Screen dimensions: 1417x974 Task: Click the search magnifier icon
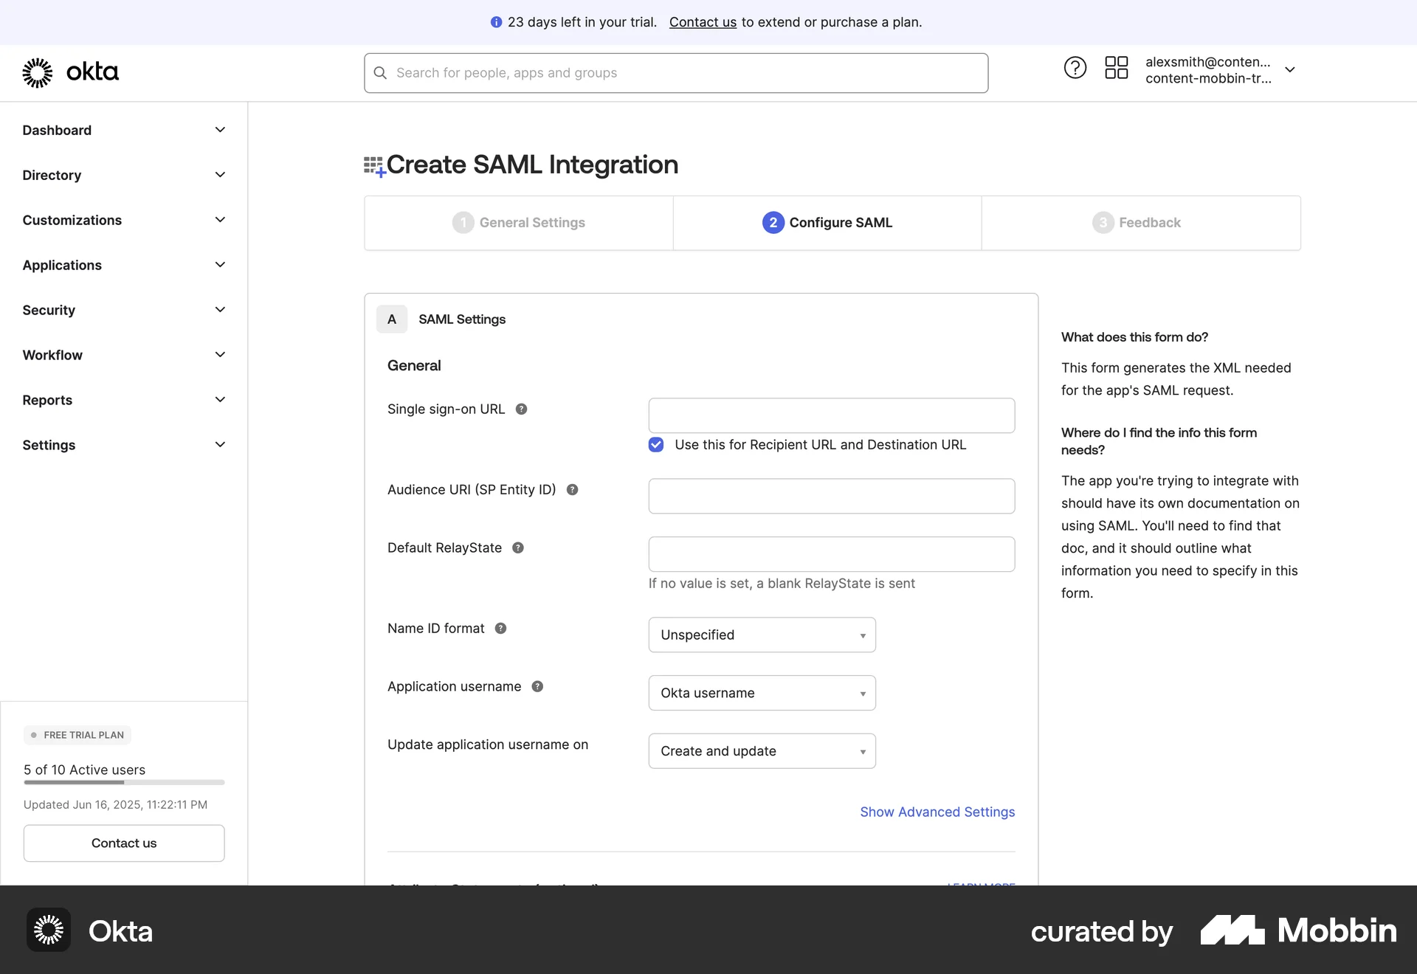pyautogui.click(x=380, y=72)
